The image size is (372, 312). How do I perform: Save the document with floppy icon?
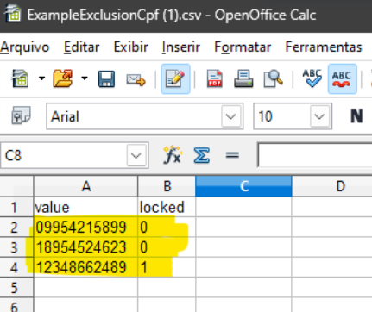click(x=106, y=78)
